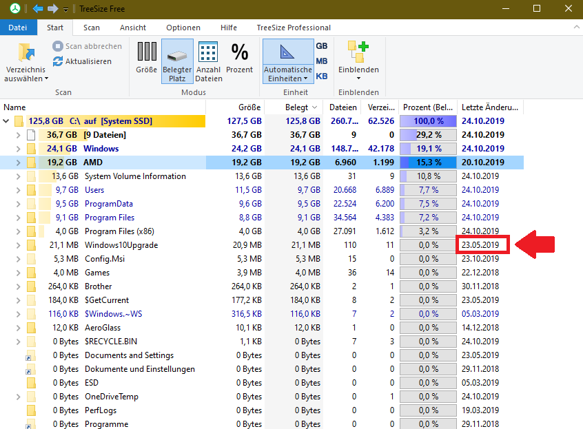Open the quick access toolbar dropdown
This screenshot has width=583, height=429.
coord(65,10)
